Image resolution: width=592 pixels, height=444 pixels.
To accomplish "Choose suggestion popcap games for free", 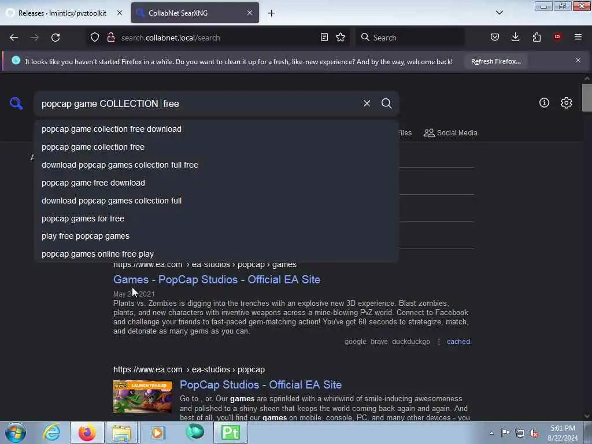I will point(216,219).
